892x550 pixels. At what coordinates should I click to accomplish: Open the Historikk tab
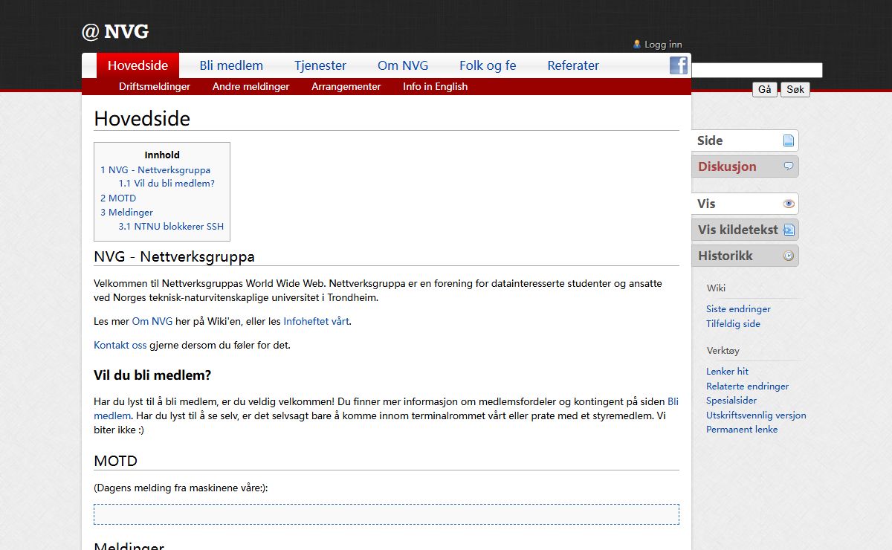(x=745, y=256)
